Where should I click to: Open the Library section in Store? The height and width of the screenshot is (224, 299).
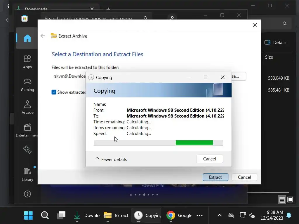(27, 175)
